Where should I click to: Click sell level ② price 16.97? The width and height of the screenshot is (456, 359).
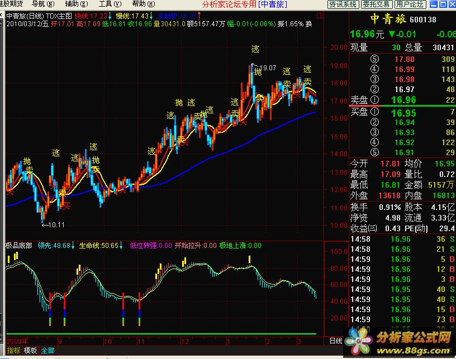coord(404,89)
